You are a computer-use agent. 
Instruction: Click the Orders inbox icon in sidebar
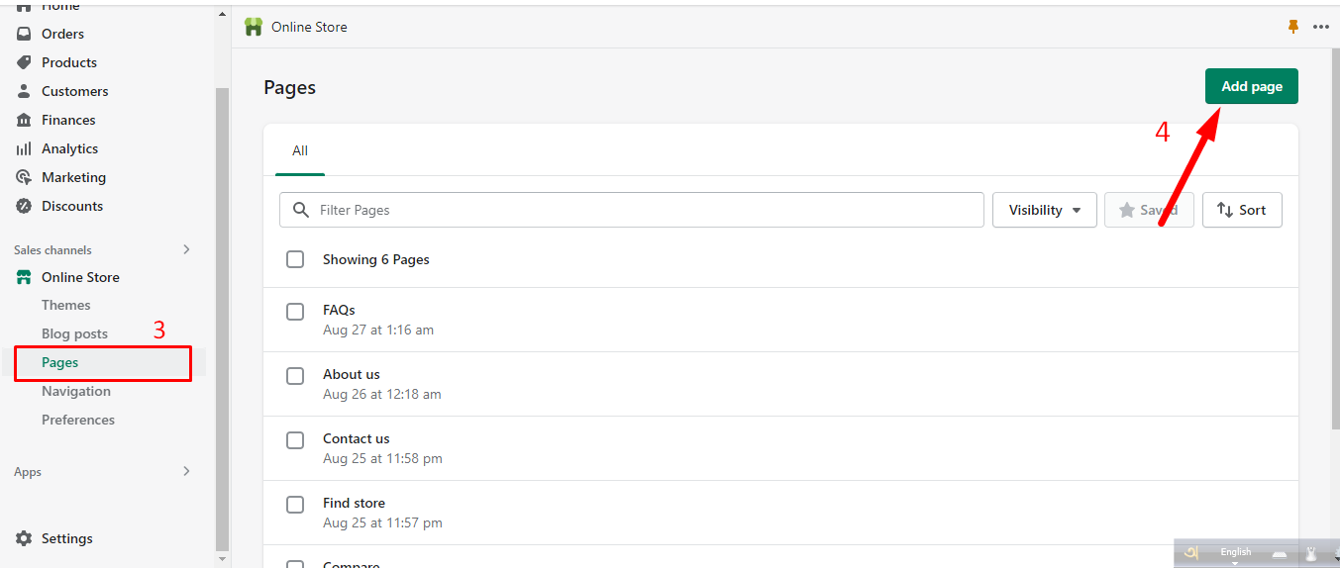pos(24,34)
